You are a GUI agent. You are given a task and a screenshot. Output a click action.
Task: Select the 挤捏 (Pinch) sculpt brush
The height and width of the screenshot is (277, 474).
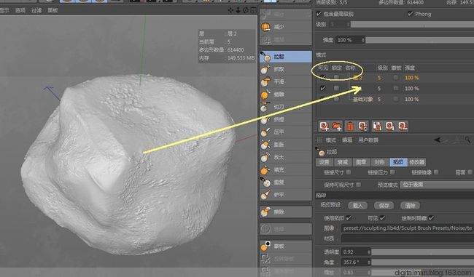click(x=286, y=120)
